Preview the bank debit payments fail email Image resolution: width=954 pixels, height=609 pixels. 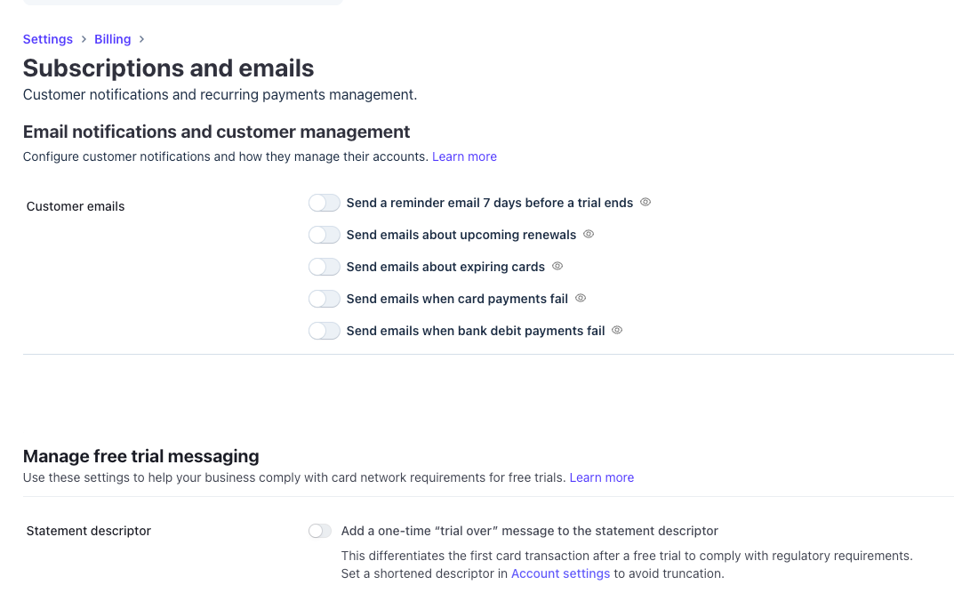[617, 331]
